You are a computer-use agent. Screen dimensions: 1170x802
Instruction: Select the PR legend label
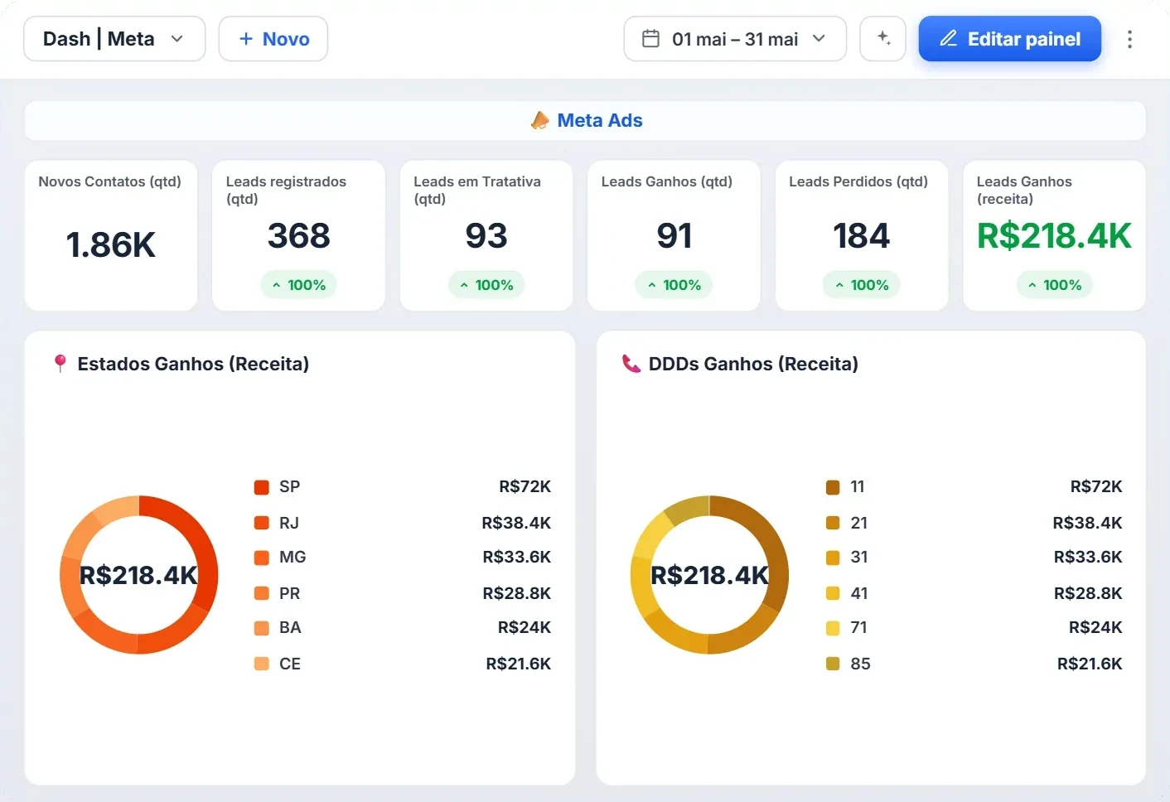[290, 593]
